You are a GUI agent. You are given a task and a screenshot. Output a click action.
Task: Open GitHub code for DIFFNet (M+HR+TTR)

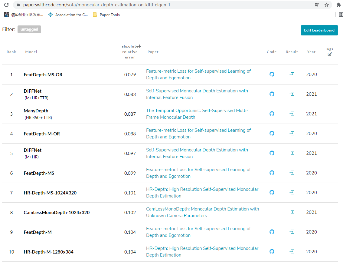tap(272, 94)
